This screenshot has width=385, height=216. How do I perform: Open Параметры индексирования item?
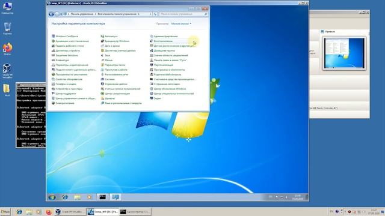pos(70,65)
